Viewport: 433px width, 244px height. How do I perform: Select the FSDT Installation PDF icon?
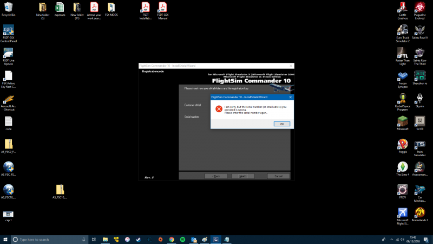(x=145, y=11)
